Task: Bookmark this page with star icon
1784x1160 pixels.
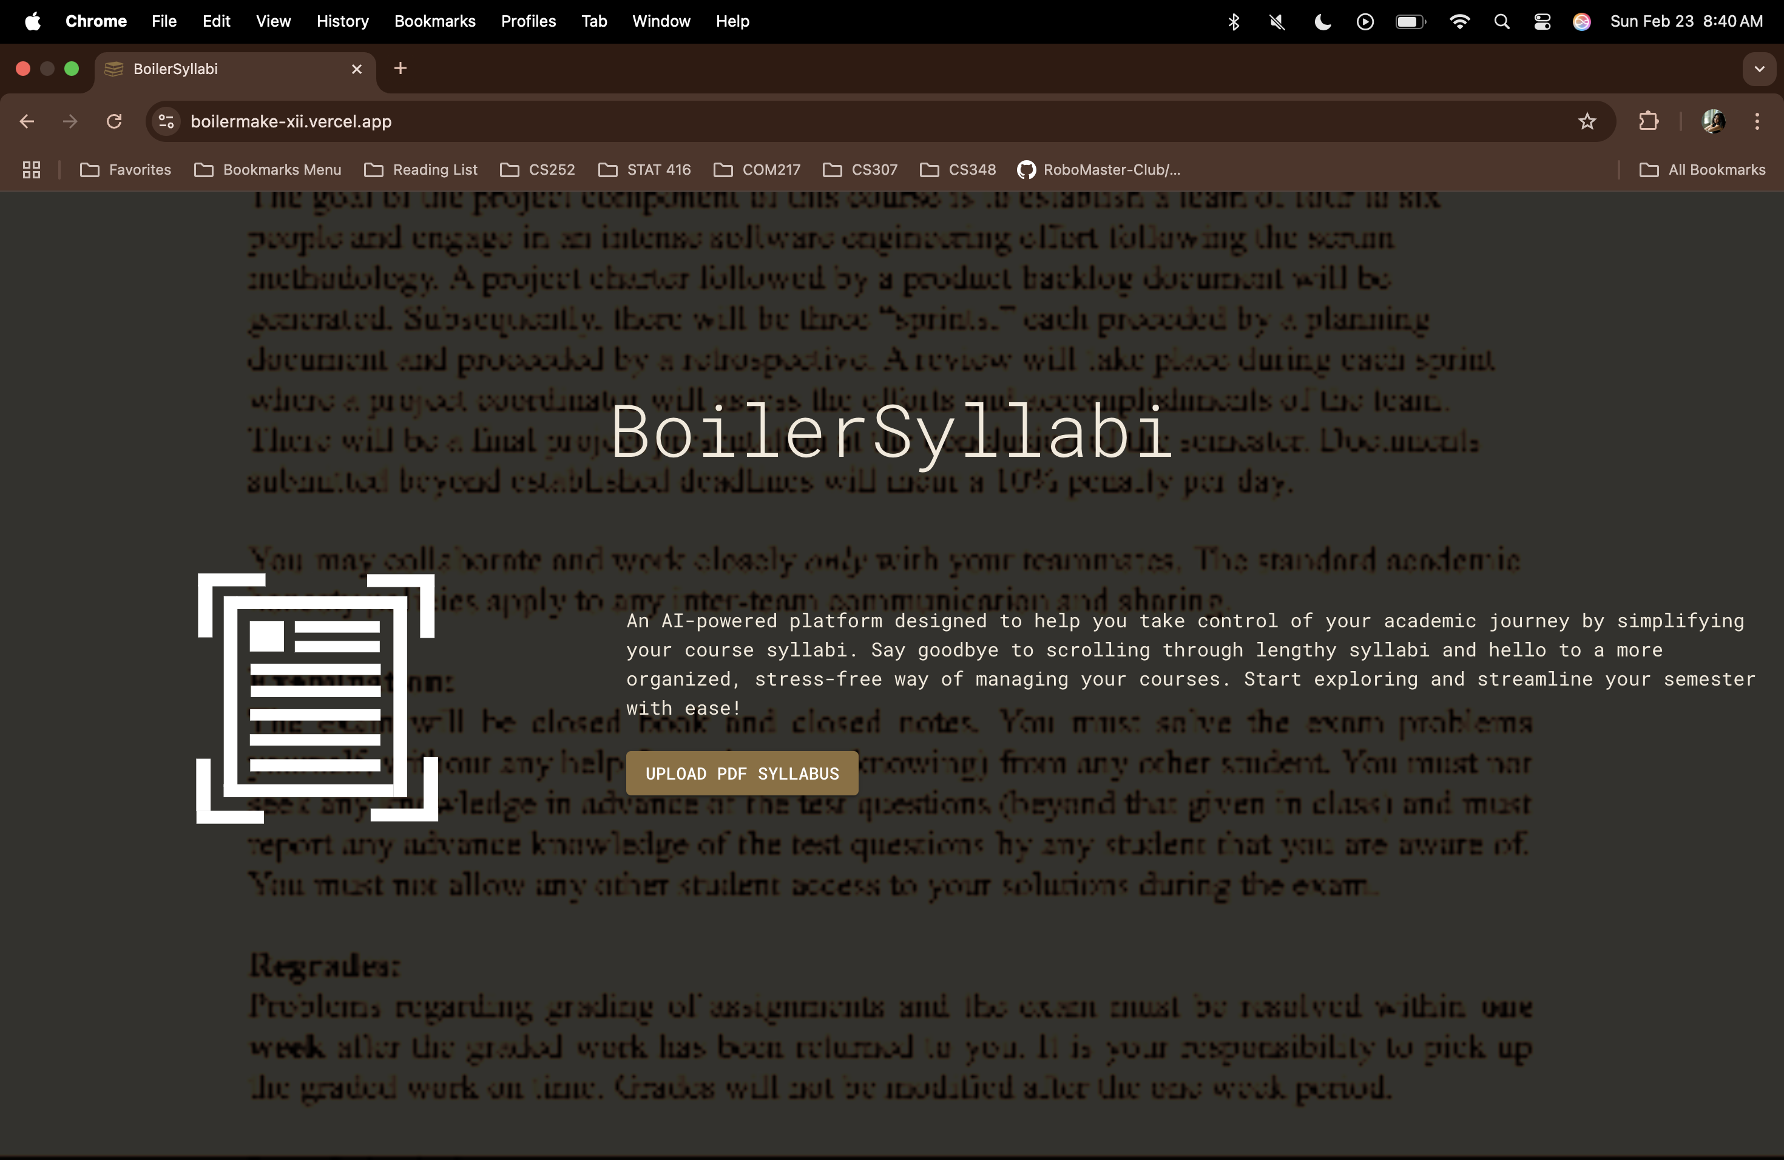Action: coord(1587,121)
